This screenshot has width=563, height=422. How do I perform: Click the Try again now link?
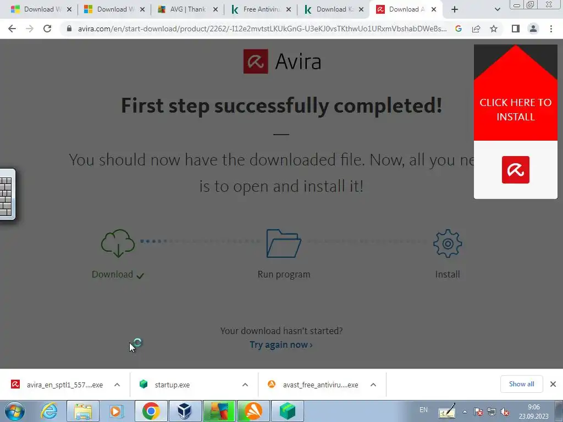[281, 345]
